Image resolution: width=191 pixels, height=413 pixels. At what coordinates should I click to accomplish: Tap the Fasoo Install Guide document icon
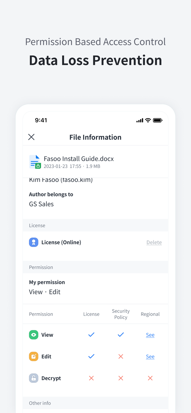coord(35,162)
